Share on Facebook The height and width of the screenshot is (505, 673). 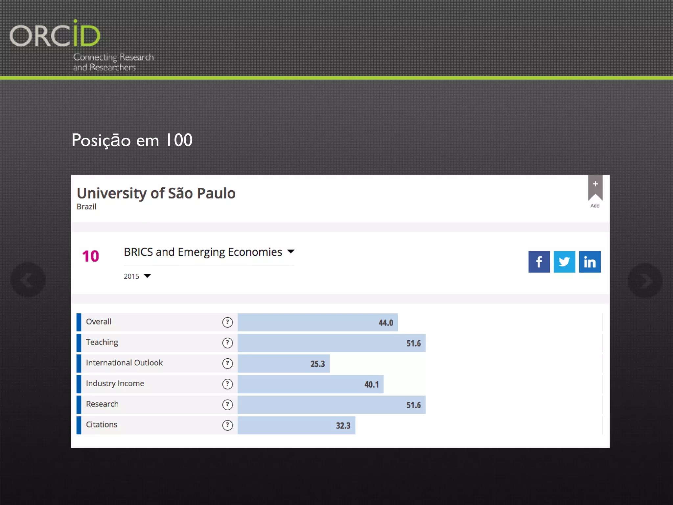pos(539,262)
